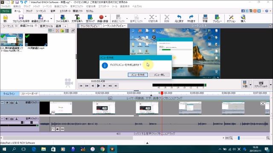Click the timeline zoom slider handle
This screenshot has height=153, width=273.
pos(239,138)
